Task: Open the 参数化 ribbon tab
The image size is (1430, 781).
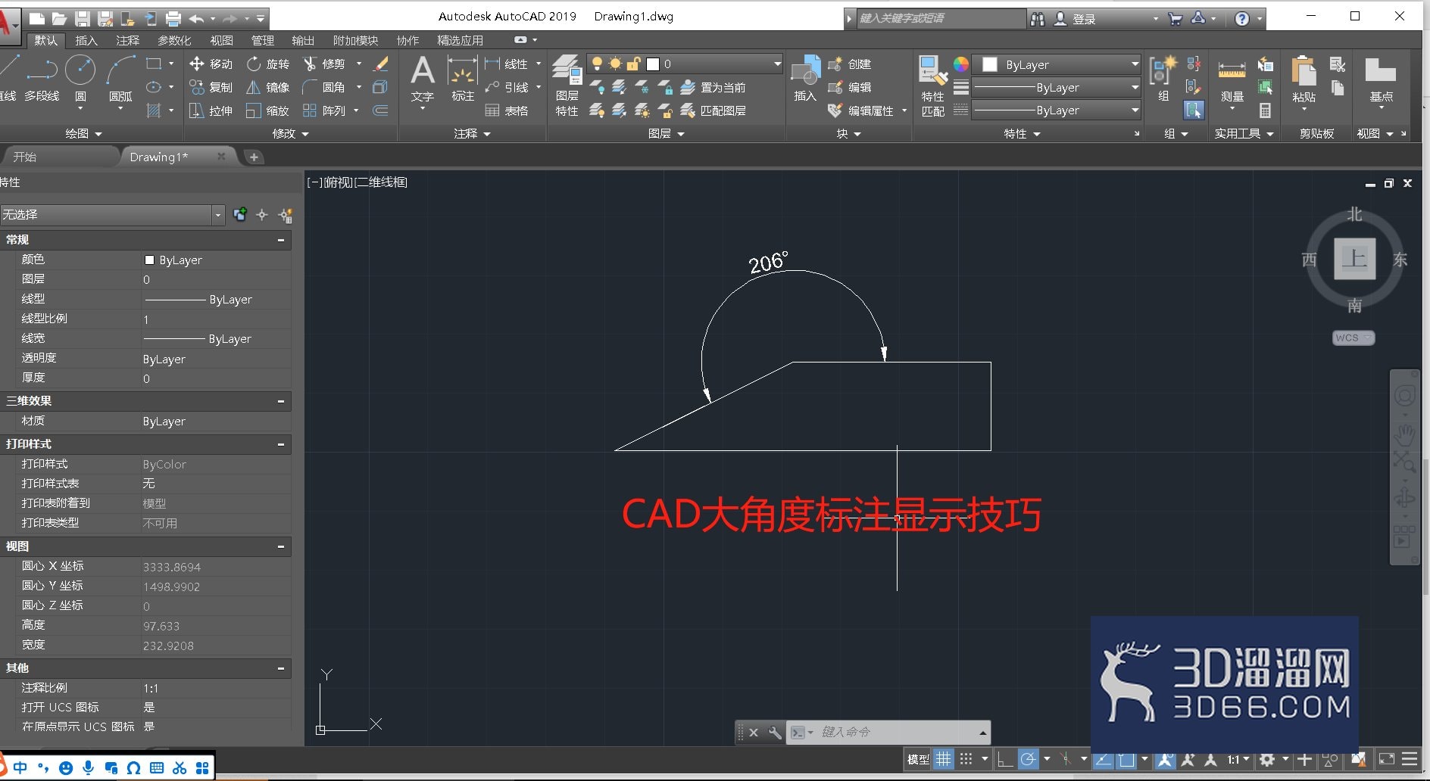Action: (x=174, y=40)
